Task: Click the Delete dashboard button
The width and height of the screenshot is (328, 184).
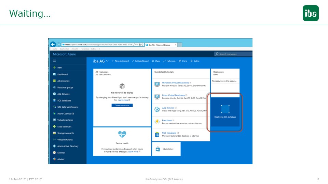Action: (195, 61)
